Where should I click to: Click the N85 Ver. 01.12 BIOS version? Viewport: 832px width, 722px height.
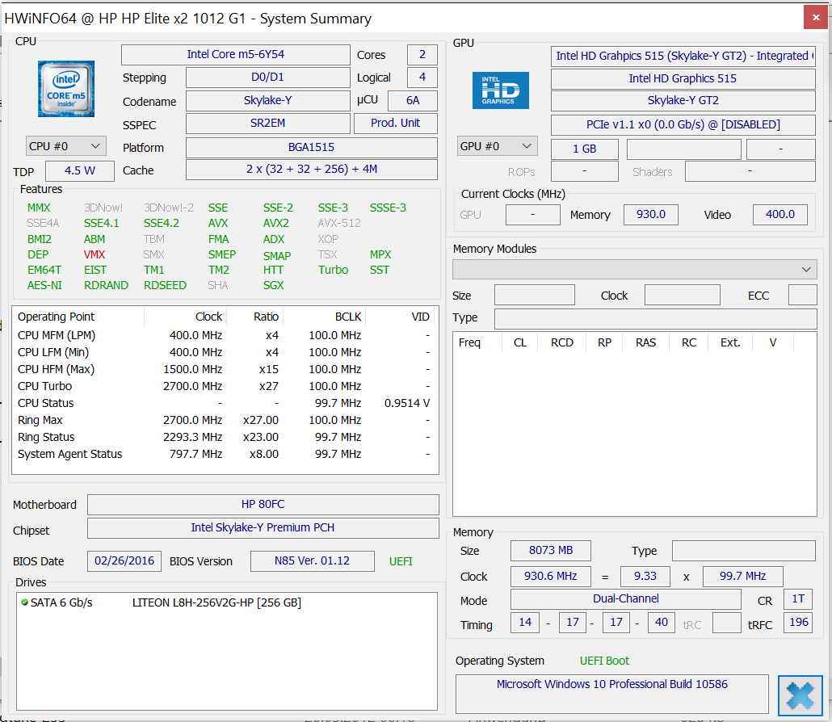tap(312, 561)
